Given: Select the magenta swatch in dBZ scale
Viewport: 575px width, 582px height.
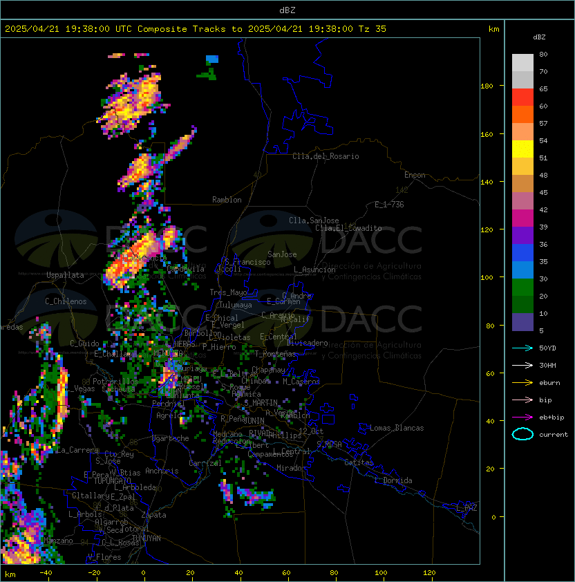Looking at the screenshot, I should pyautogui.click(x=522, y=218).
